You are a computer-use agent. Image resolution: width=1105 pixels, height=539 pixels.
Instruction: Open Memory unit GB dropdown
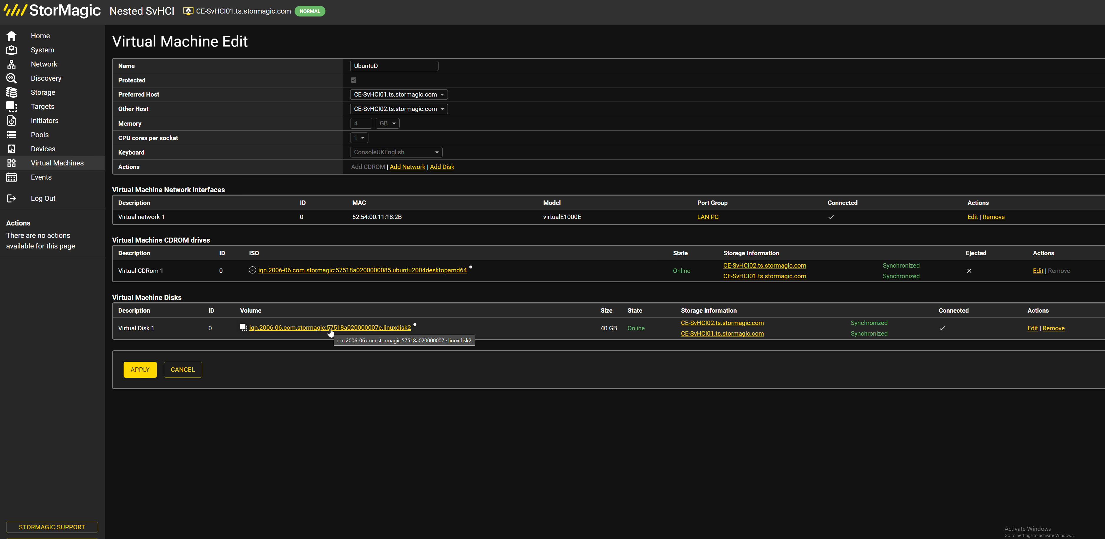click(387, 124)
